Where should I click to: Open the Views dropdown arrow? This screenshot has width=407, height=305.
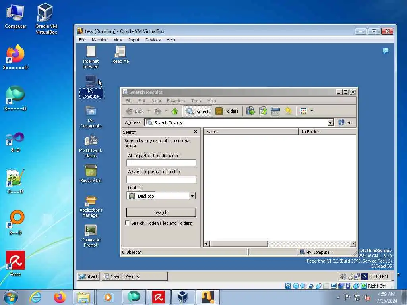pyautogui.click(x=312, y=111)
